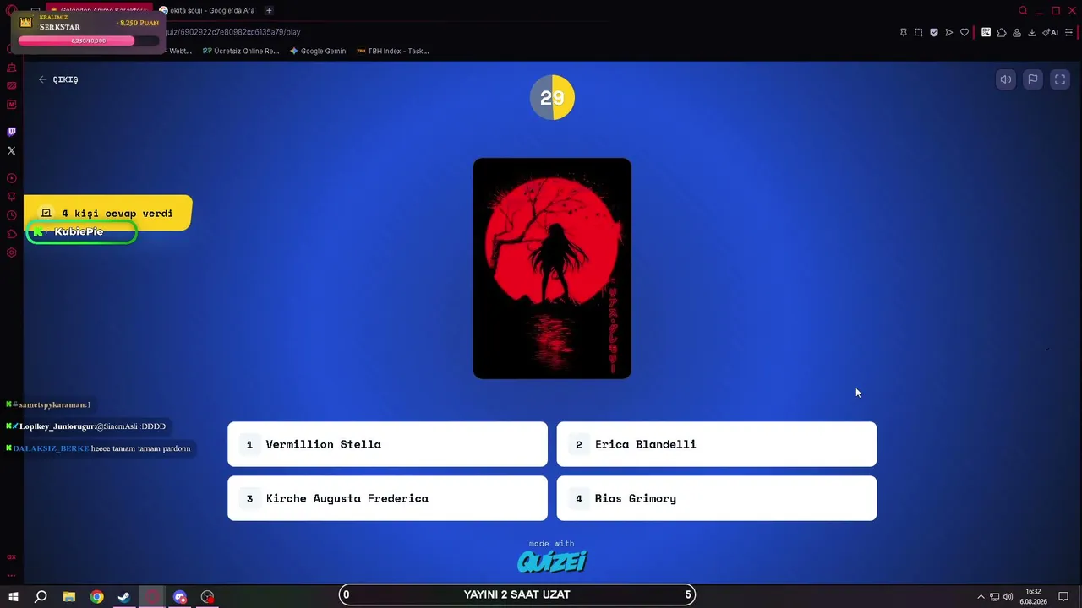Open the QR code extension icon

pyautogui.click(x=986, y=33)
